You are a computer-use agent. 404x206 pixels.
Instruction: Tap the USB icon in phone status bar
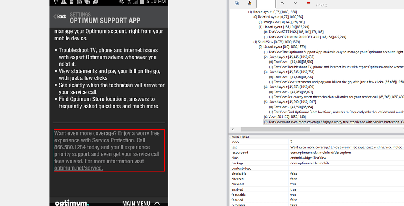[55, 2]
